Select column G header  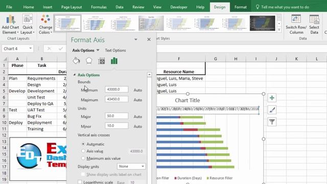coord(215,59)
